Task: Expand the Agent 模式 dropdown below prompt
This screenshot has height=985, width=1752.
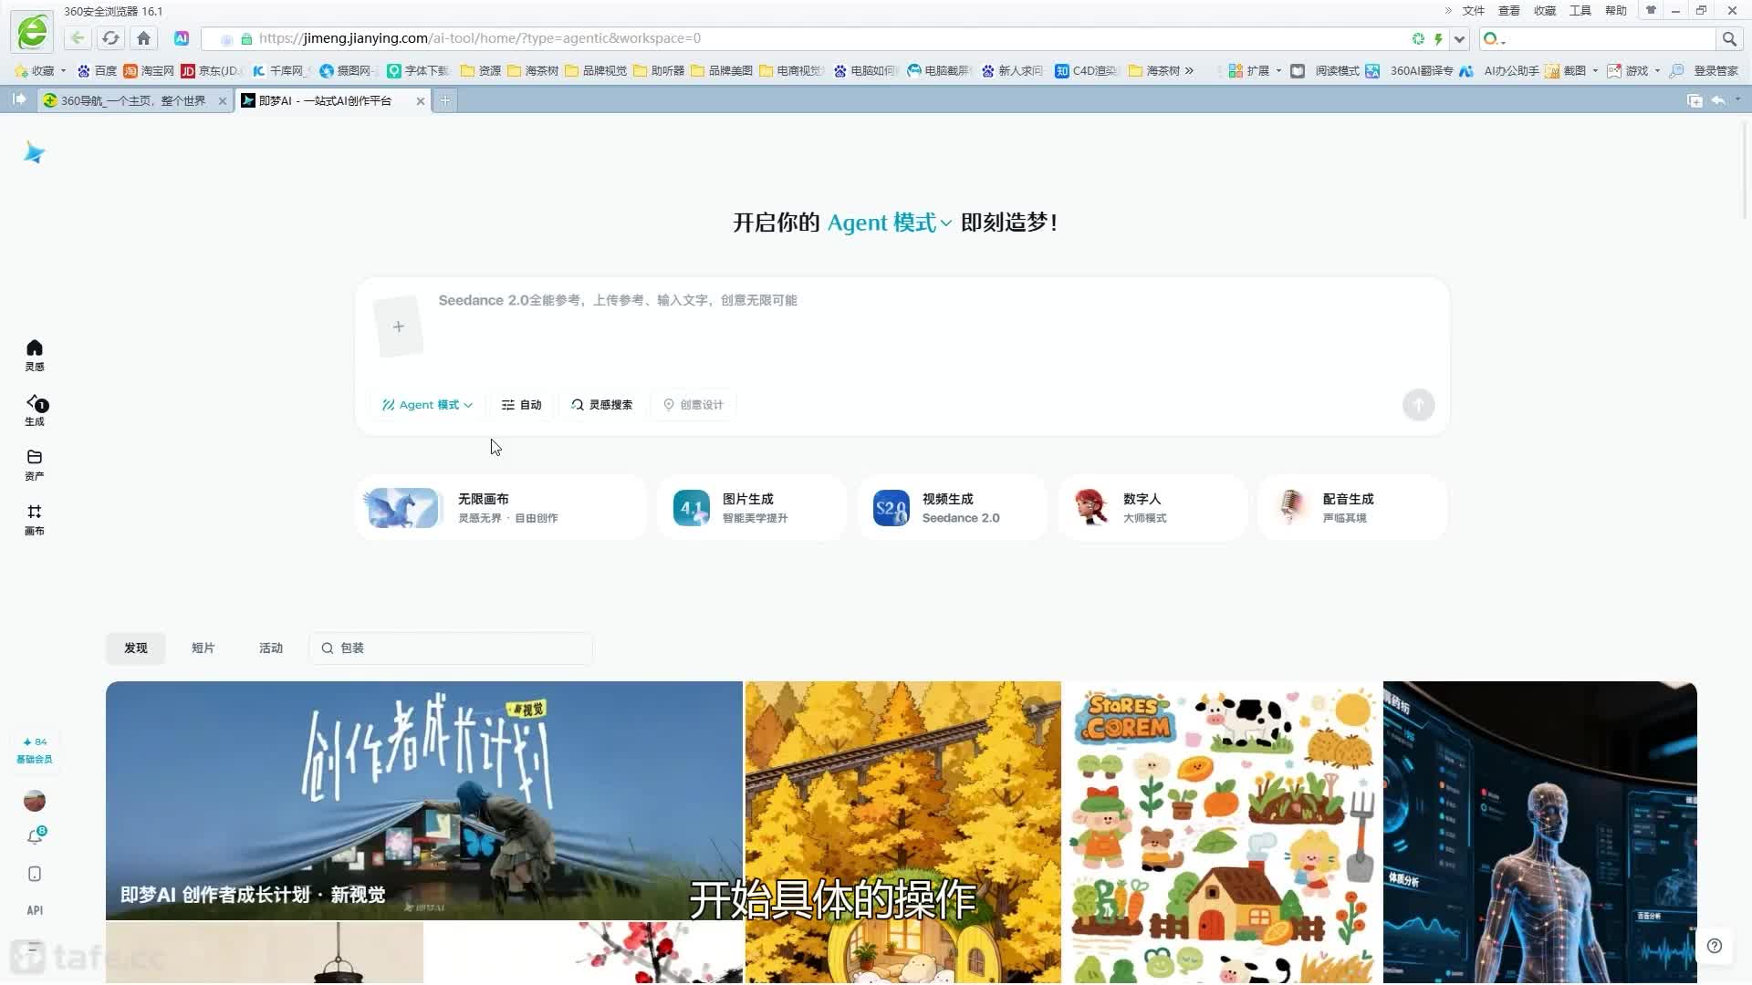Action: (x=427, y=405)
